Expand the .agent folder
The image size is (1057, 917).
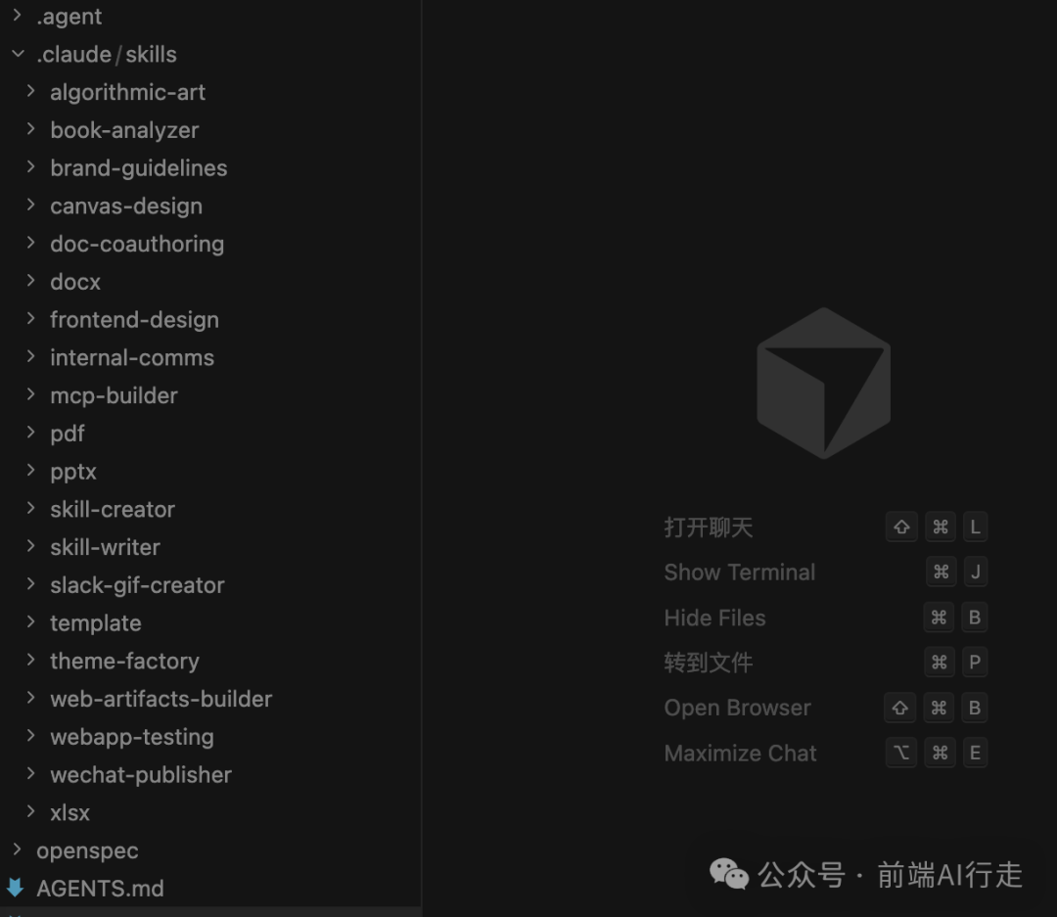(18, 16)
